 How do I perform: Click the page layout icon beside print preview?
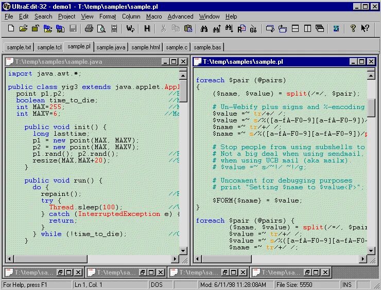[114, 28]
